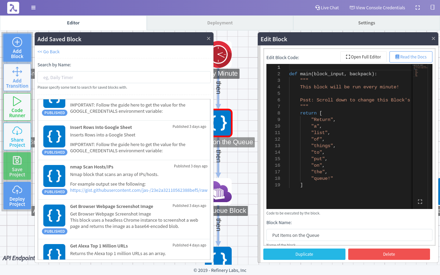The width and height of the screenshot is (440, 275).
Task: Open the side panel icon in header
Action: (432, 8)
